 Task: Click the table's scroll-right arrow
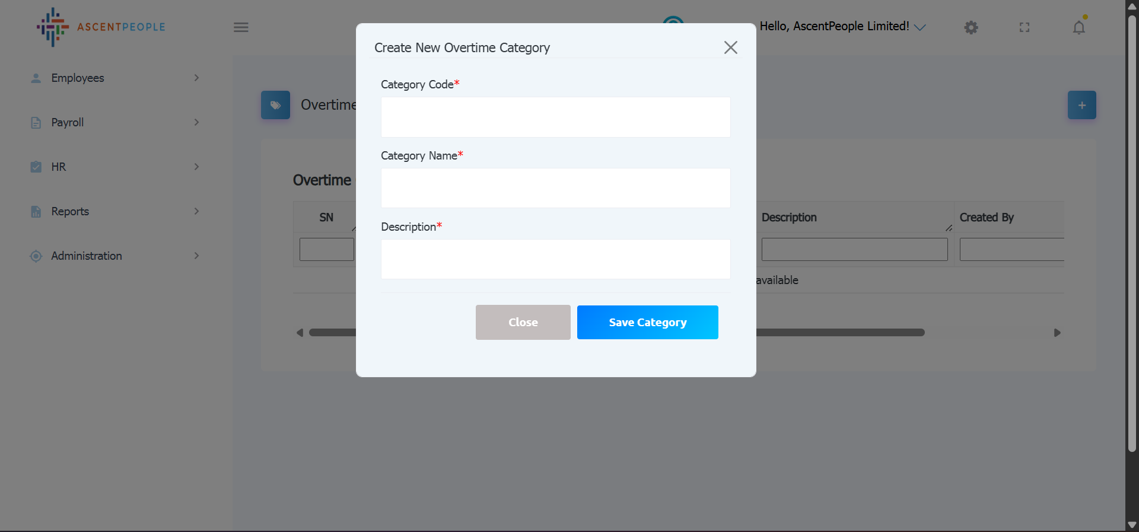coord(1057,333)
